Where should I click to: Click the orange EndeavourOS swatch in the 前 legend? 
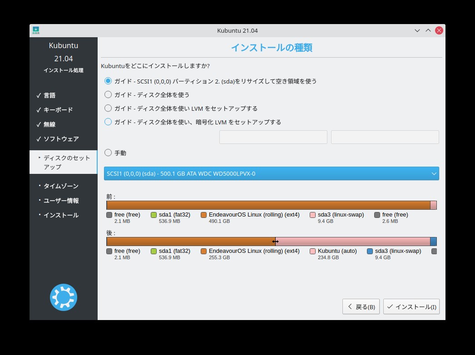[x=204, y=215]
